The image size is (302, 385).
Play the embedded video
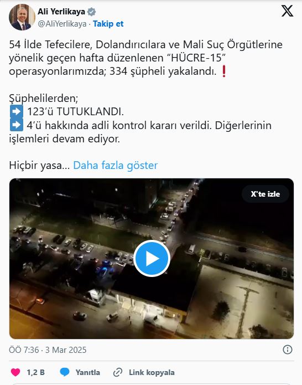pos(152,258)
